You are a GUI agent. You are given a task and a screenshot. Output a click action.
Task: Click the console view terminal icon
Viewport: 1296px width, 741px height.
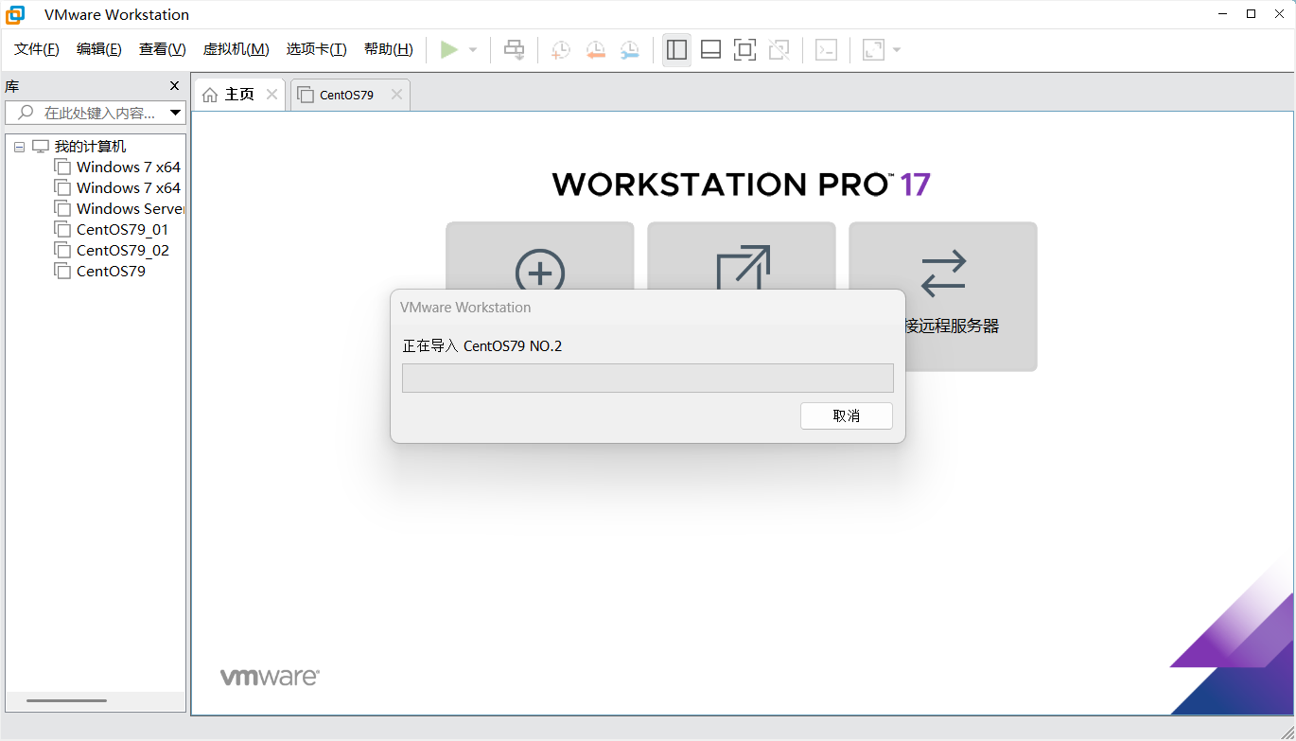tap(826, 50)
